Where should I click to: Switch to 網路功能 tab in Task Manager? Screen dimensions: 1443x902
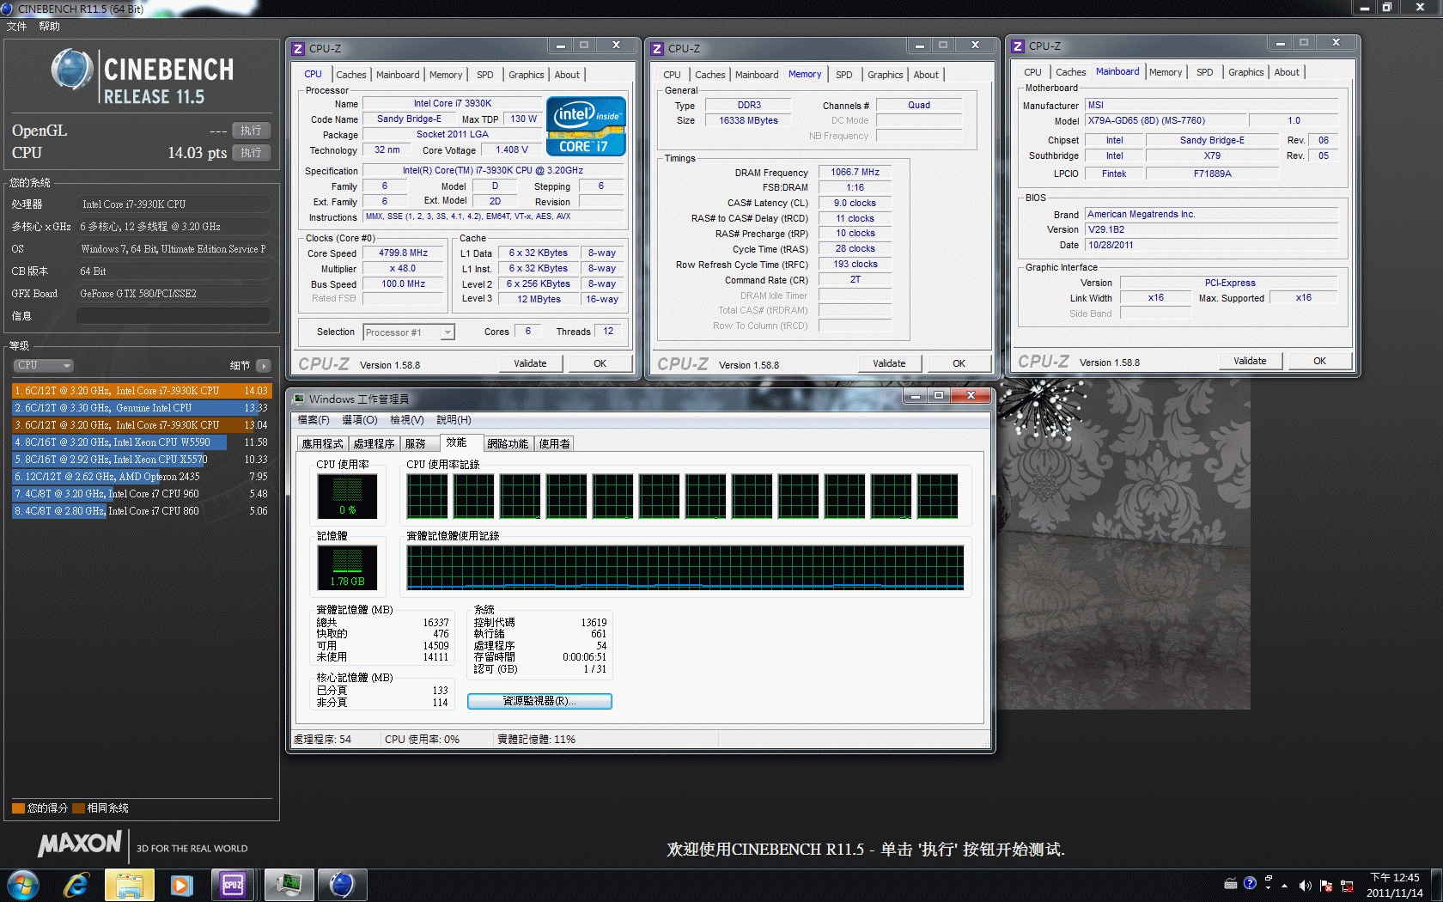[508, 444]
